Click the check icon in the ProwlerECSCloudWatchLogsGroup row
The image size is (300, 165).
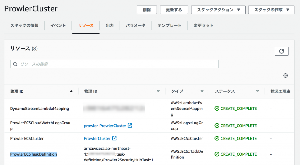click(217, 126)
